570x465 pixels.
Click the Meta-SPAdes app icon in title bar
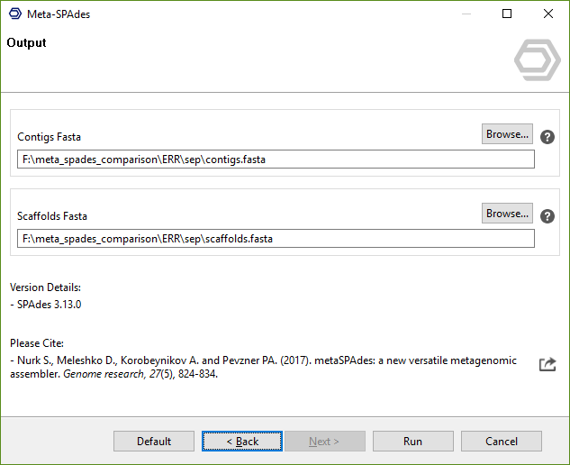click(x=14, y=14)
